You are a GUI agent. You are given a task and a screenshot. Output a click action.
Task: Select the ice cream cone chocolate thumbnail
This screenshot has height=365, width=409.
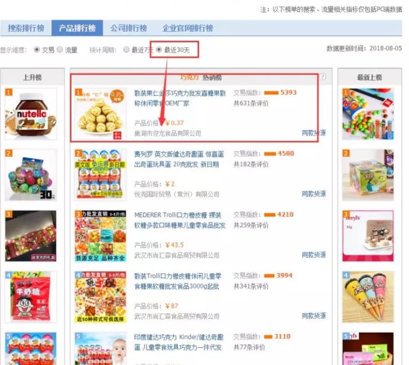(368, 297)
